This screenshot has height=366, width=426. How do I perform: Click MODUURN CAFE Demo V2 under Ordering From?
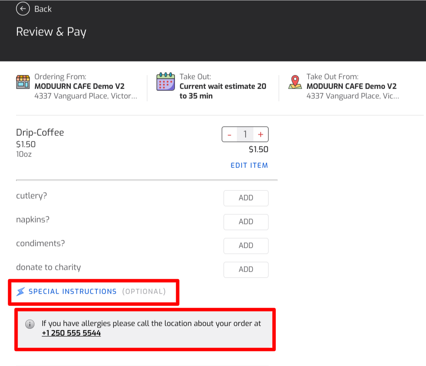(x=79, y=86)
